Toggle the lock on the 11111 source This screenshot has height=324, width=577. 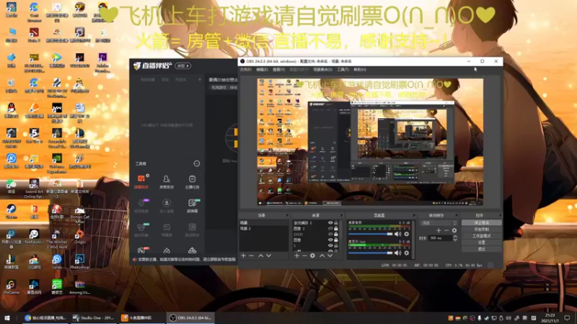(336, 234)
